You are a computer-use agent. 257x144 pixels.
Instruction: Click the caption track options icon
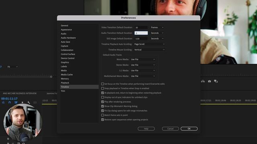(35, 102)
